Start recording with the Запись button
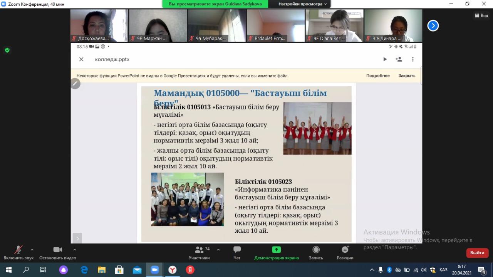The image size is (493, 277). coord(316,250)
